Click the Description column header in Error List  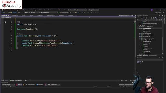(x=13, y=87)
